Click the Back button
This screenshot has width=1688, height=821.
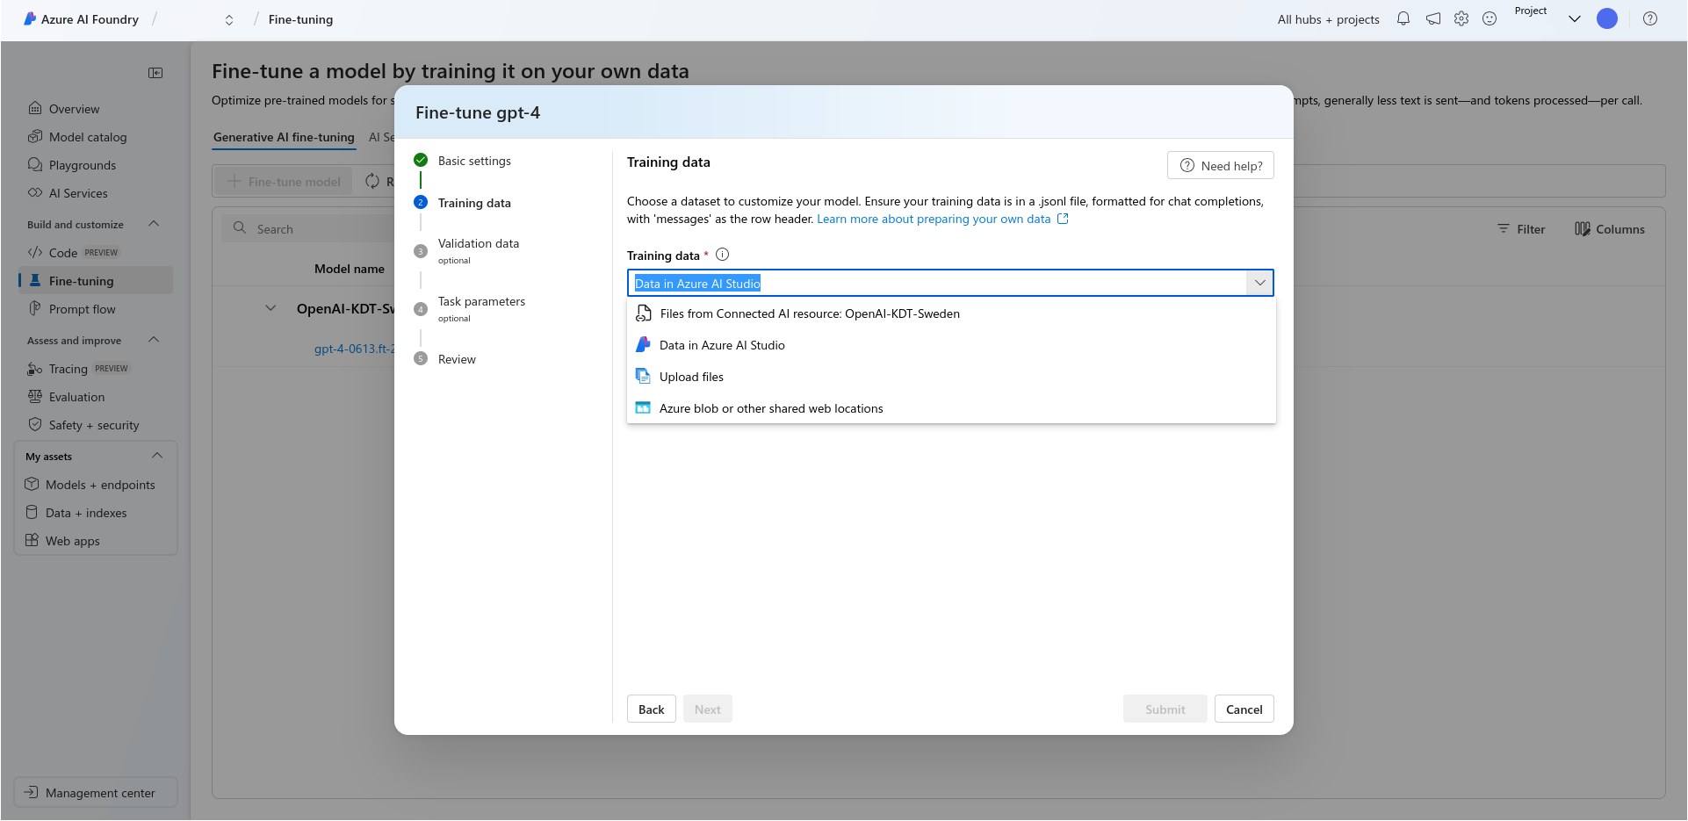[652, 709]
